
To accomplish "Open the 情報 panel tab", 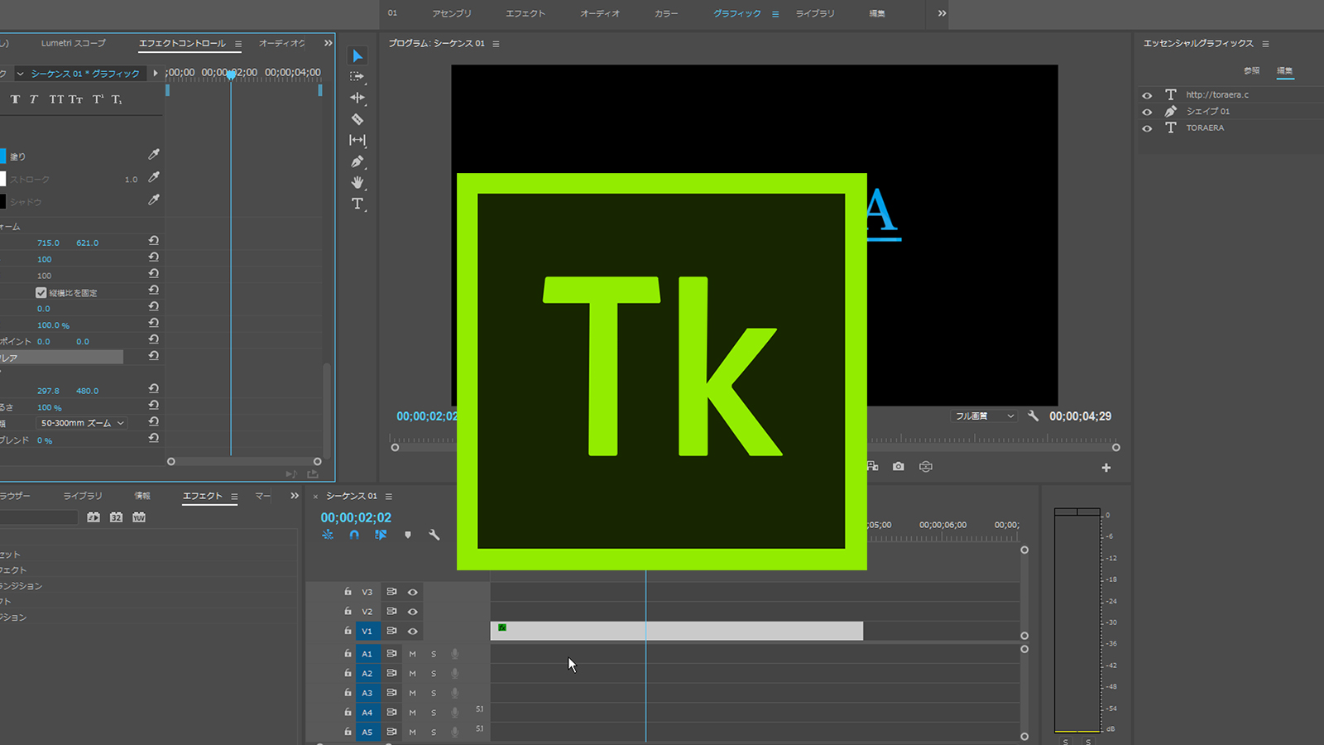I will [142, 496].
